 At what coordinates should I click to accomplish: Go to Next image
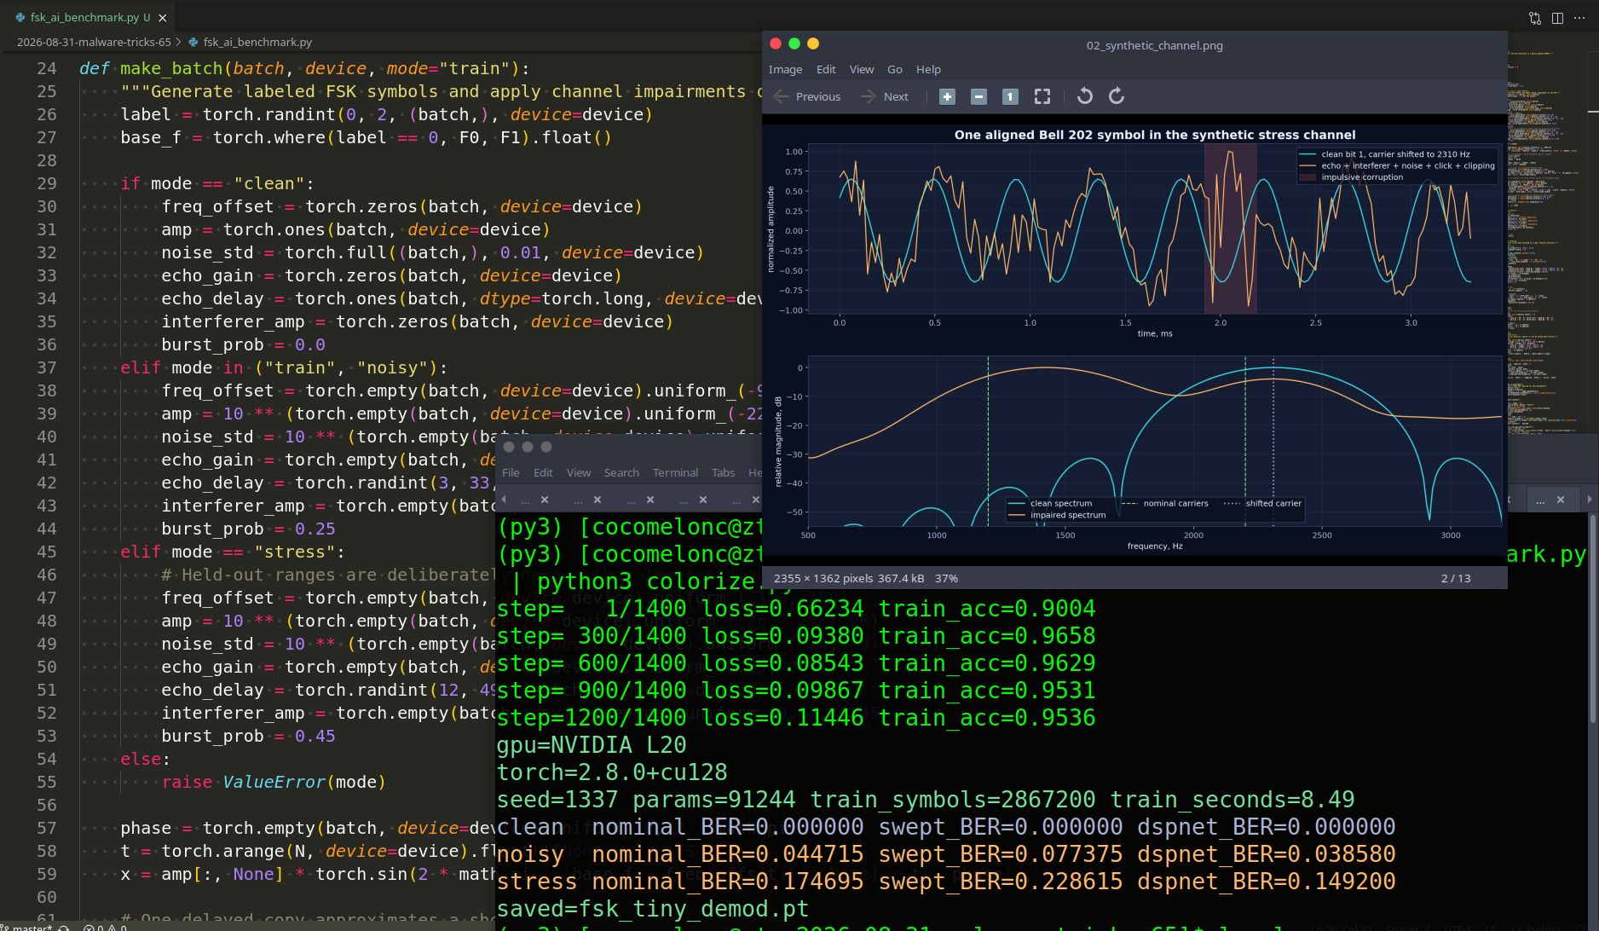pyautogui.click(x=885, y=97)
